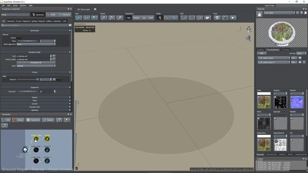Click the third Scene toolbar icon
This screenshot has height=173, width=308.
(x=119, y=18)
